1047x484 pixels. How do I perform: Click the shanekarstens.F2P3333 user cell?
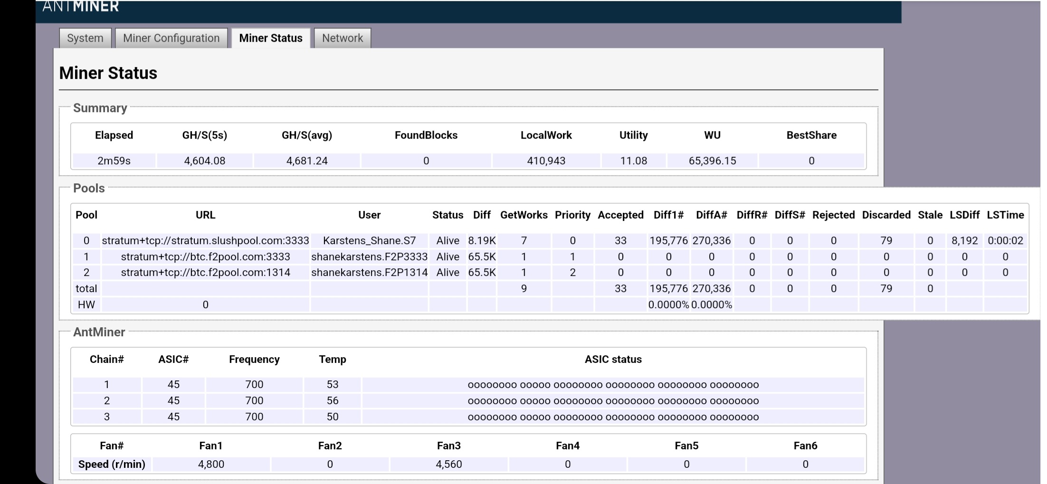369,257
